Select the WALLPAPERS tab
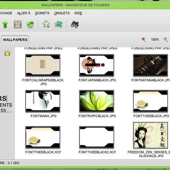Screen dimensions: 170x170 tap(15, 40)
